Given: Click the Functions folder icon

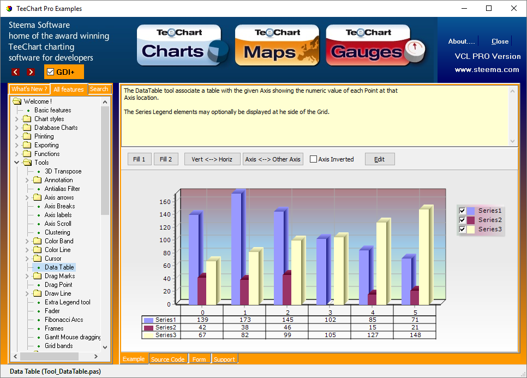Looking at the screenshot, I should (x=27, y=154).
